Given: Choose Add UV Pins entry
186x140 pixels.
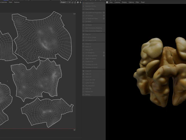Looking at the screenshot, I should pos(94,3).
